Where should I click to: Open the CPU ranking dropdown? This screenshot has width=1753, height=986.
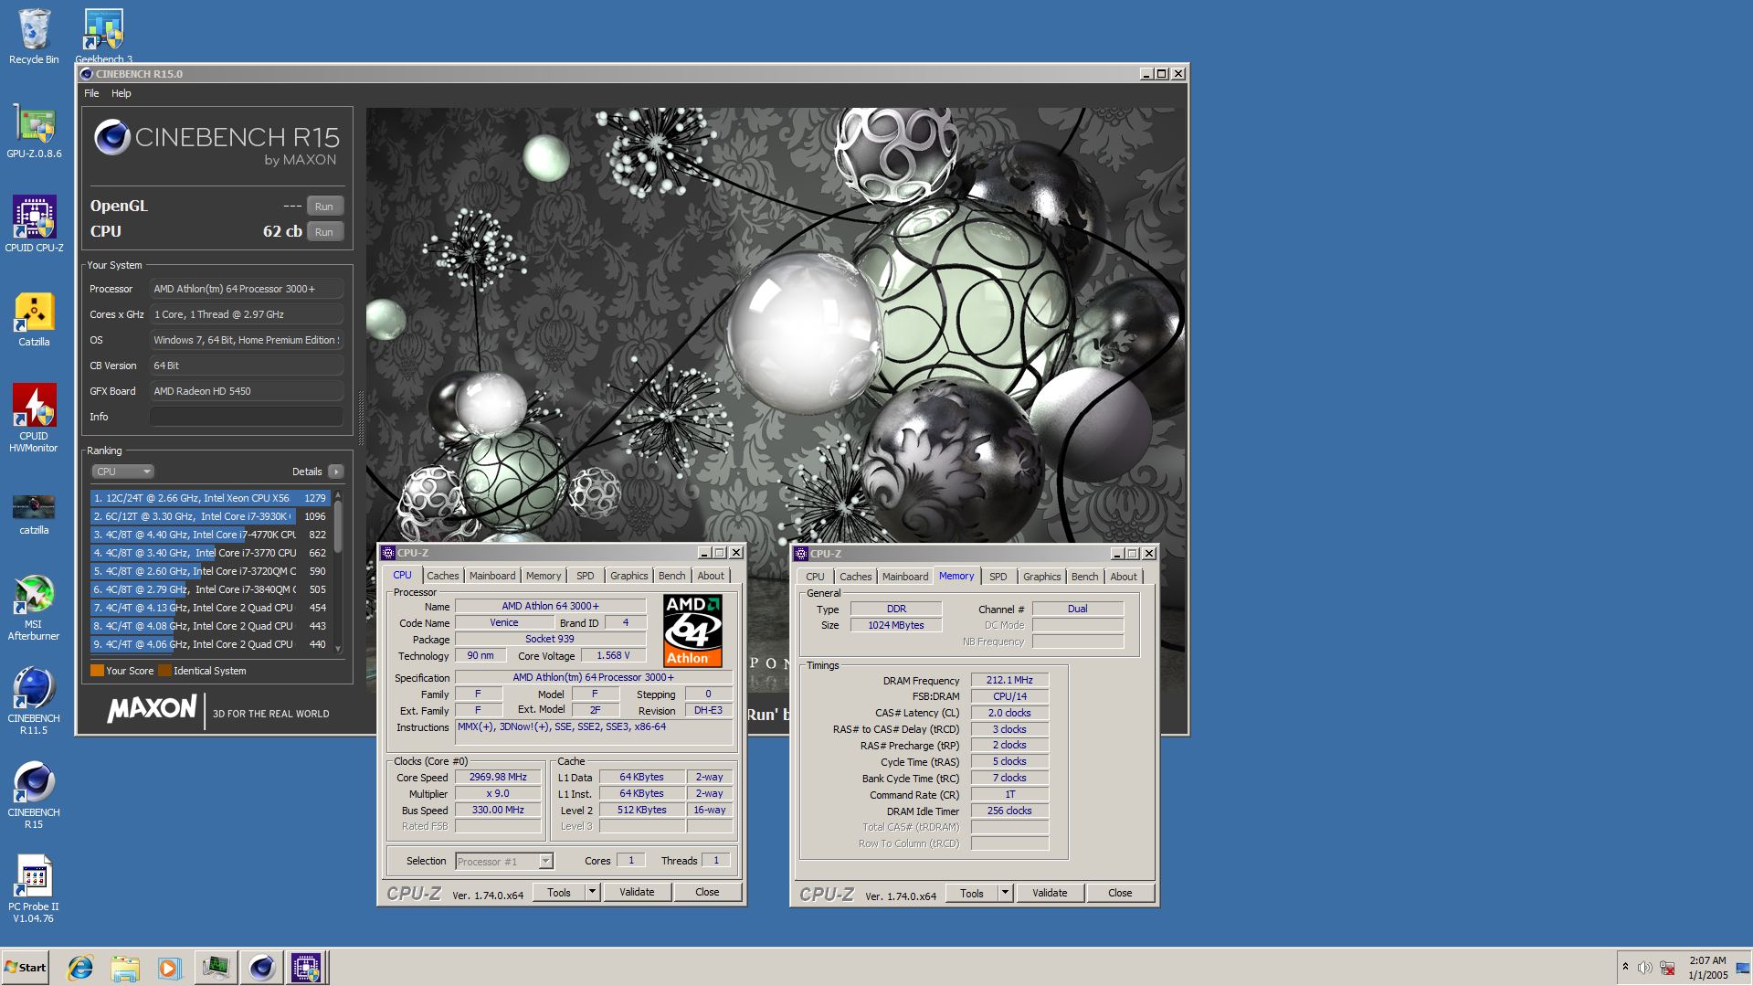(x=122, y=472)
